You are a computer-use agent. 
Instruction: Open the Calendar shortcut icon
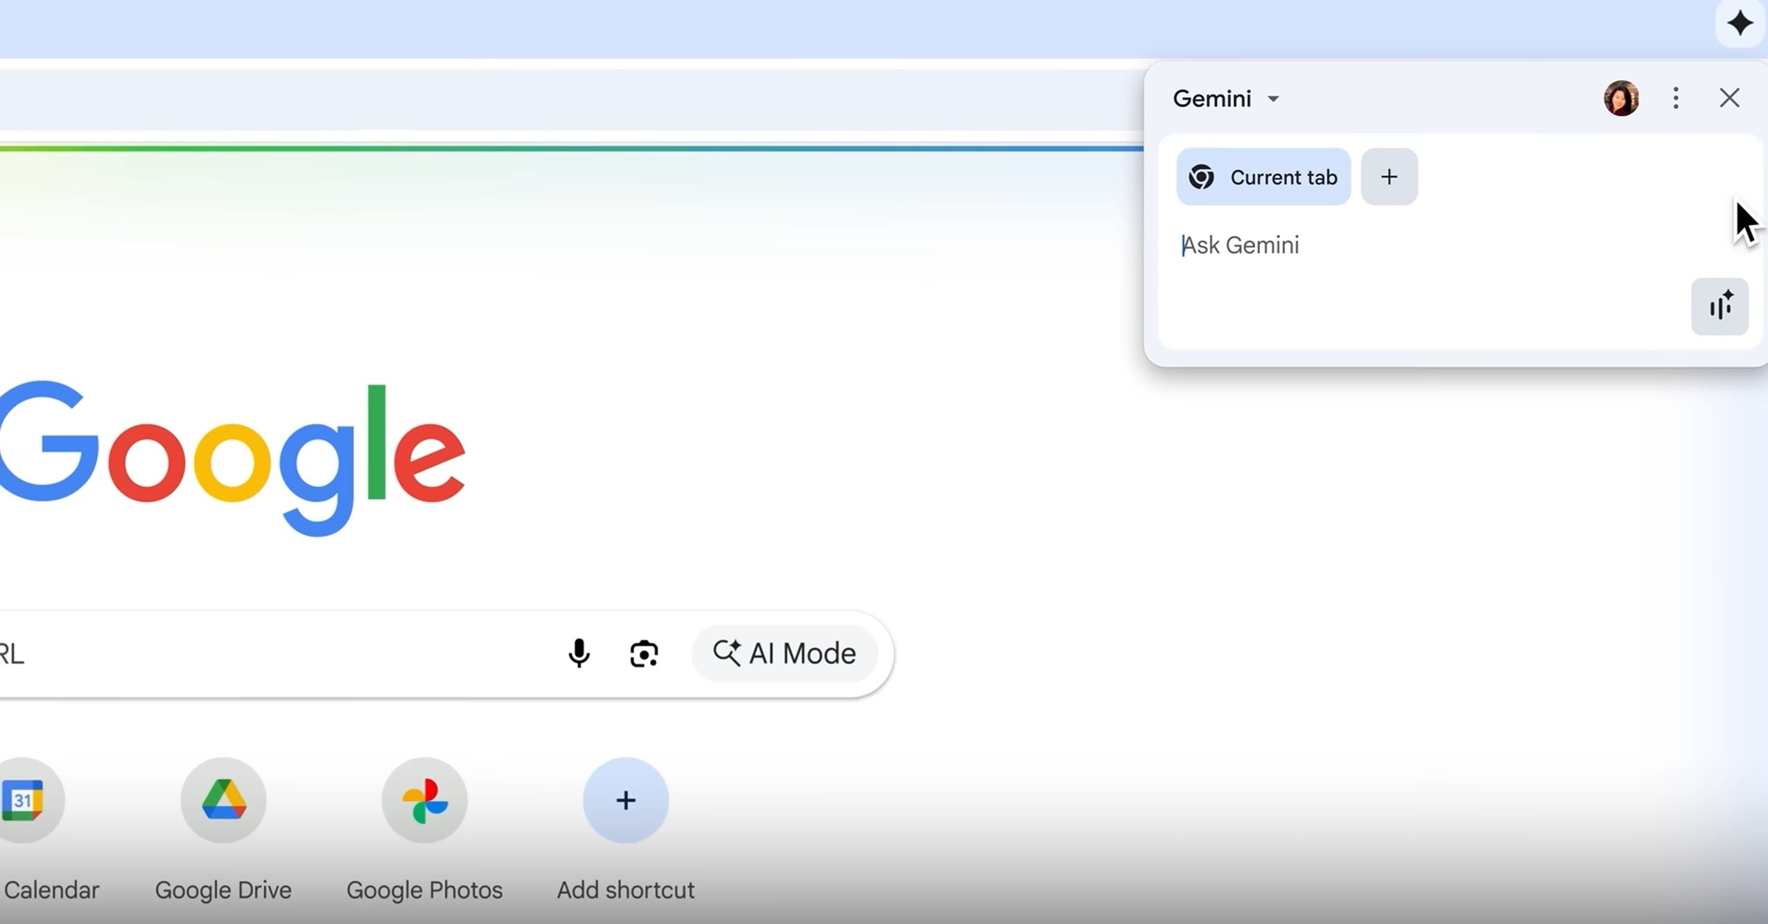tap(24, 801)
